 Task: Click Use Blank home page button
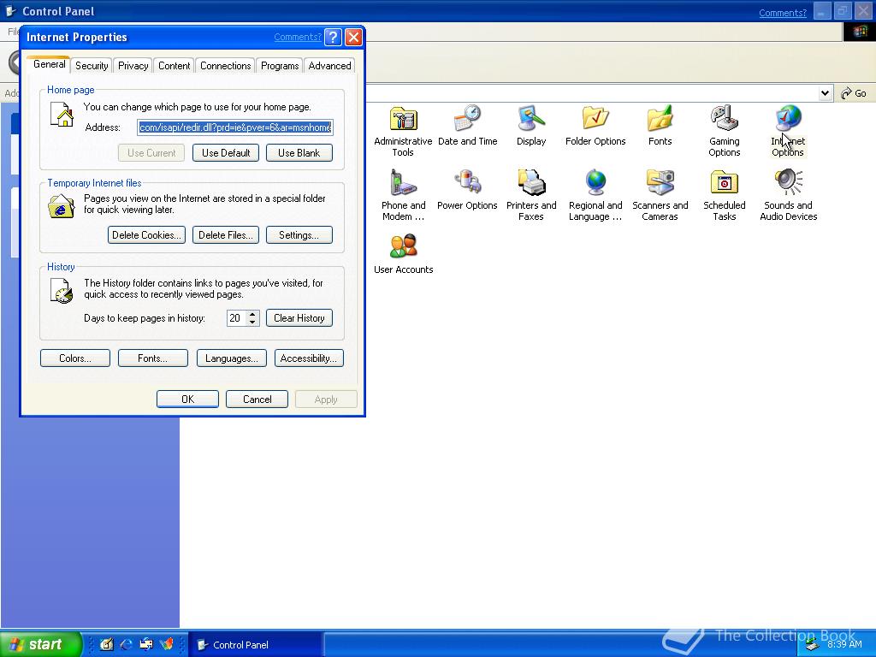[299, 153]
